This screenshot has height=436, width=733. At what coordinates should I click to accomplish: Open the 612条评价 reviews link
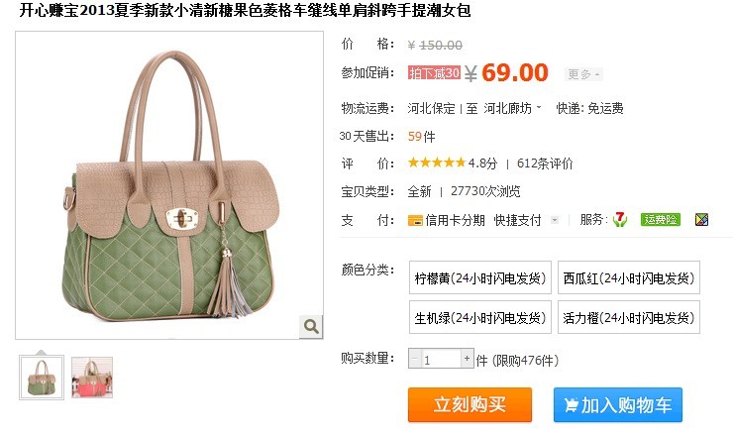click(545, 163)
